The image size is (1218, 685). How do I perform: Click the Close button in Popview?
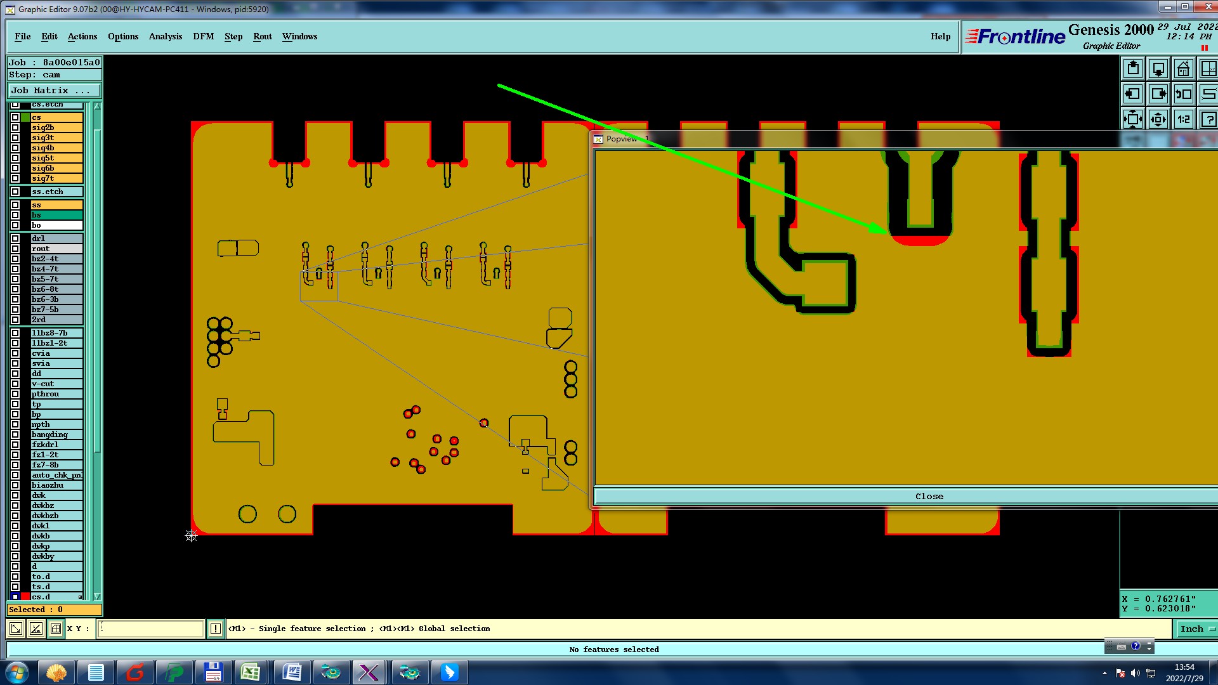[929, 496]
